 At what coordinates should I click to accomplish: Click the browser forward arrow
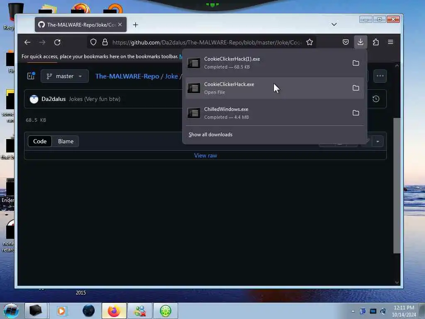coord(42,42)
